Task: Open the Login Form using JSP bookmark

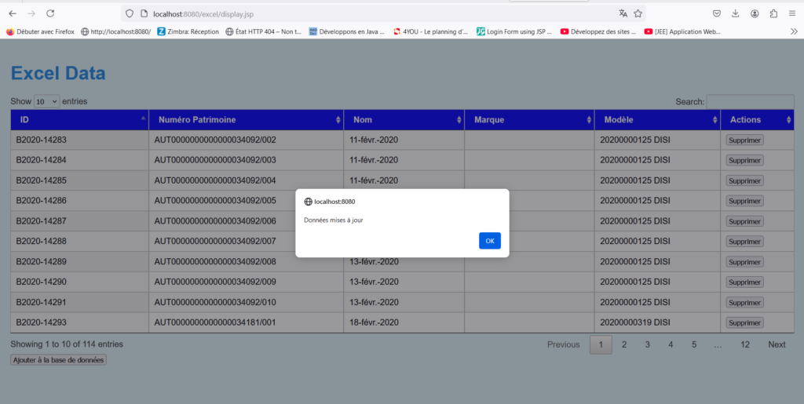Action: click(513, 32)
